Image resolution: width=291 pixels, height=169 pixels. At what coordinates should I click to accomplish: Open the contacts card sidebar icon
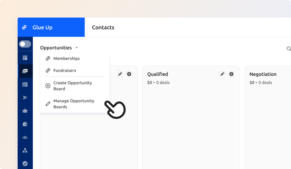coord(25,71)
